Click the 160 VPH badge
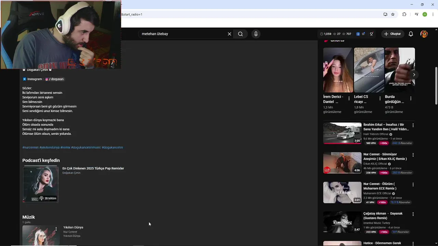 371,143
